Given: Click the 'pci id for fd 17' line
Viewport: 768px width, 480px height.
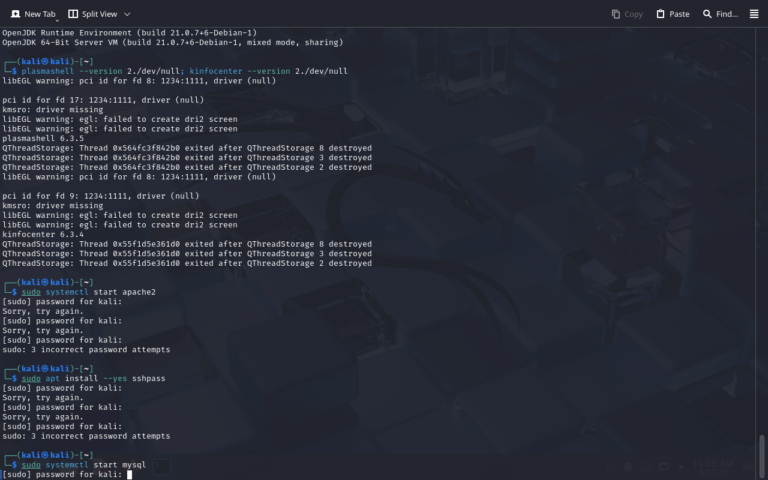Looking at the screenshot, I should tap(103, 100).
